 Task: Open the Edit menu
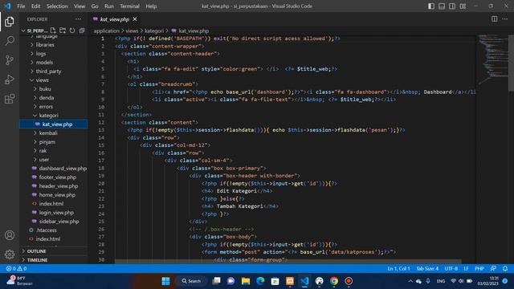[x=35, y=6]
